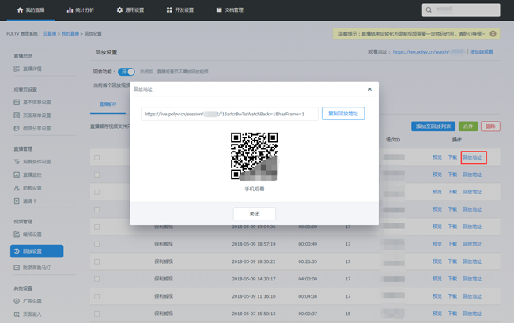
Task: Click the 复制回放地址 button
Action: (343, 114)
